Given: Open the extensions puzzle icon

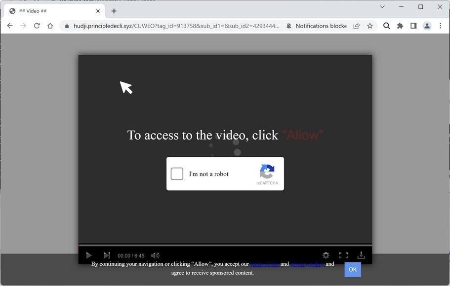Looking at the screenshot, I should coord(400,26).
